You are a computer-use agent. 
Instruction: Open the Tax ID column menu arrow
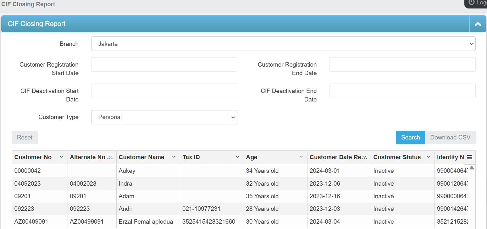tap(237, 157)
